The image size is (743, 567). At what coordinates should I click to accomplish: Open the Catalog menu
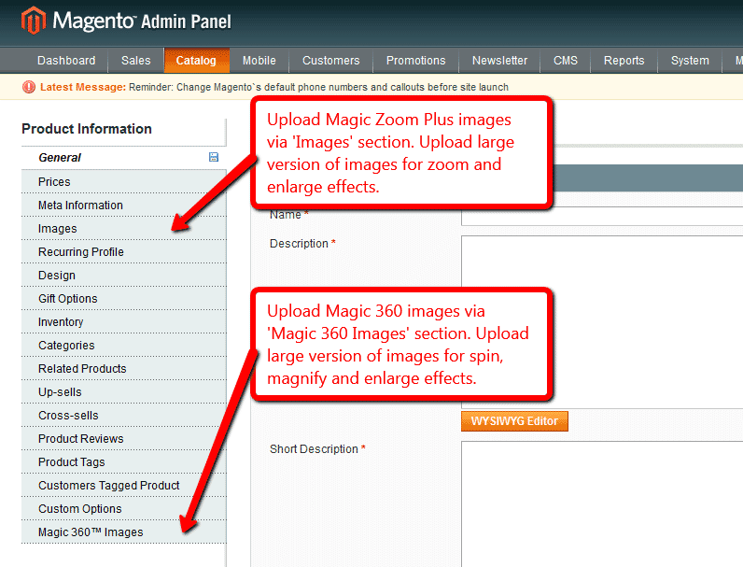click(x=196, y=61)
